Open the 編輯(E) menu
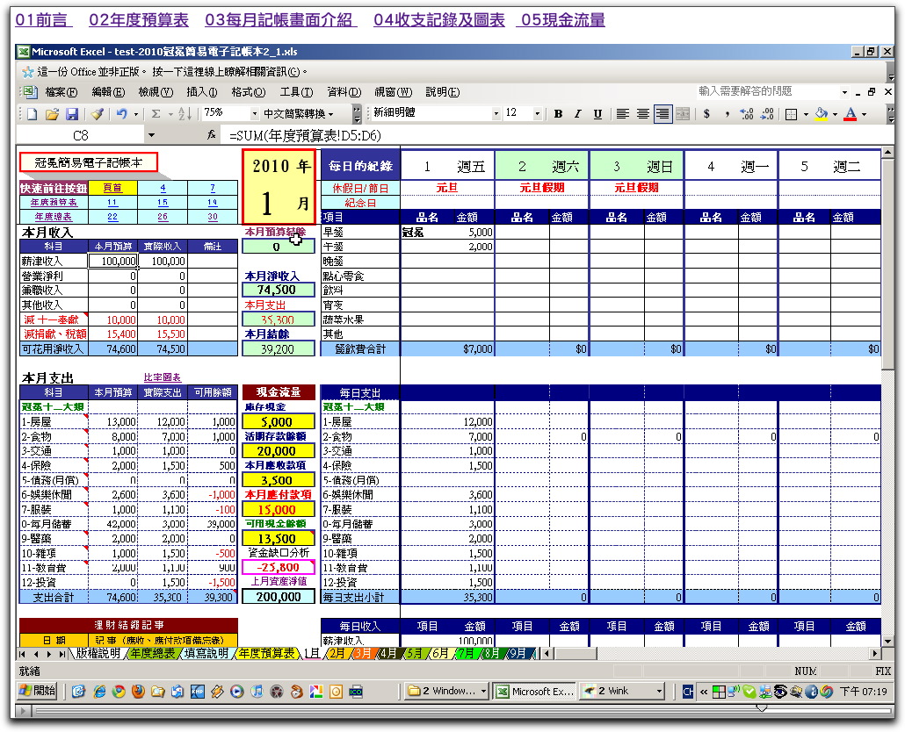This screenshot has height=732, width=905. coord(108,92)
